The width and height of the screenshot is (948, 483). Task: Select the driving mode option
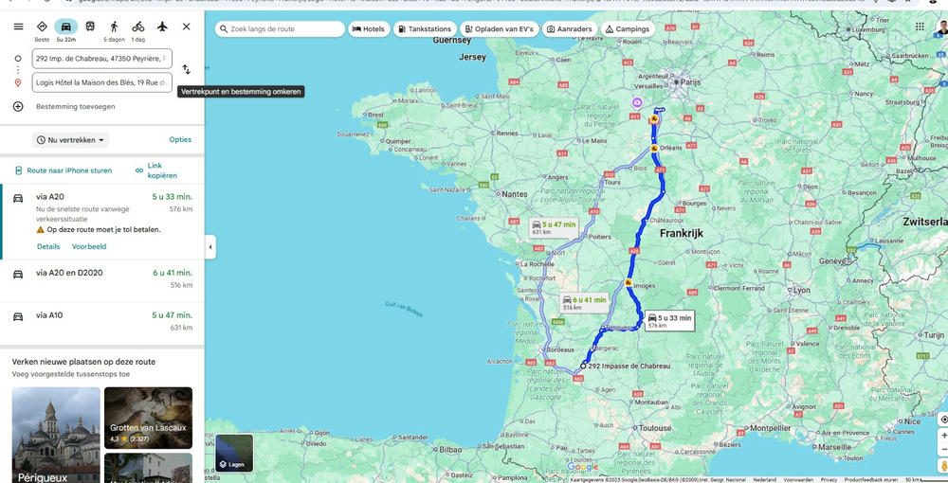[x=65, y=27]
